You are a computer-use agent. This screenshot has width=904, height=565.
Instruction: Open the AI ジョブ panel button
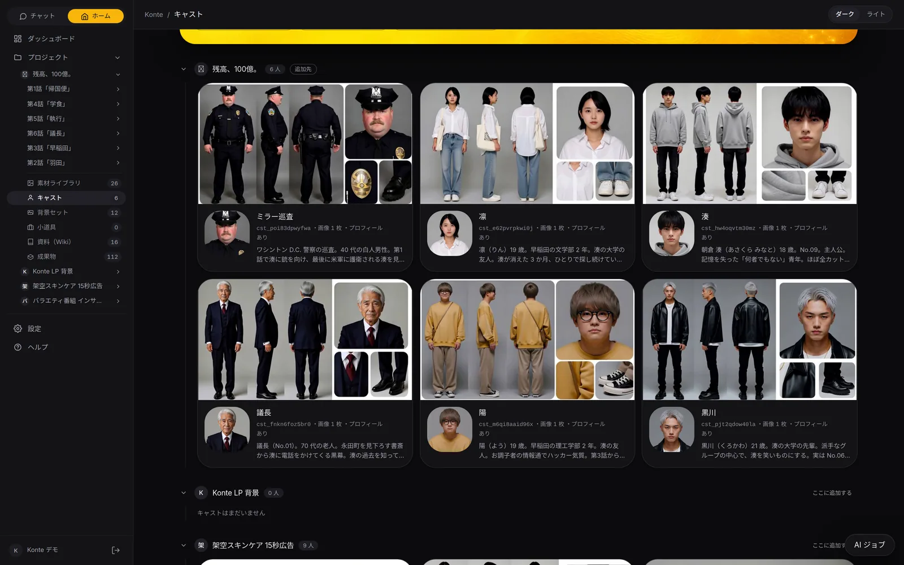[870, 545]
